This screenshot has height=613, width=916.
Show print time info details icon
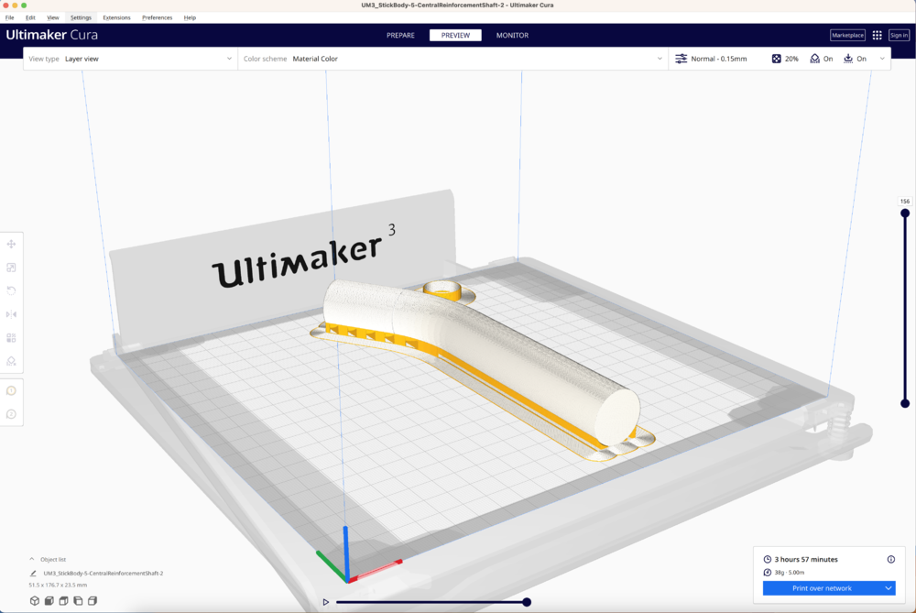point(891,559)
